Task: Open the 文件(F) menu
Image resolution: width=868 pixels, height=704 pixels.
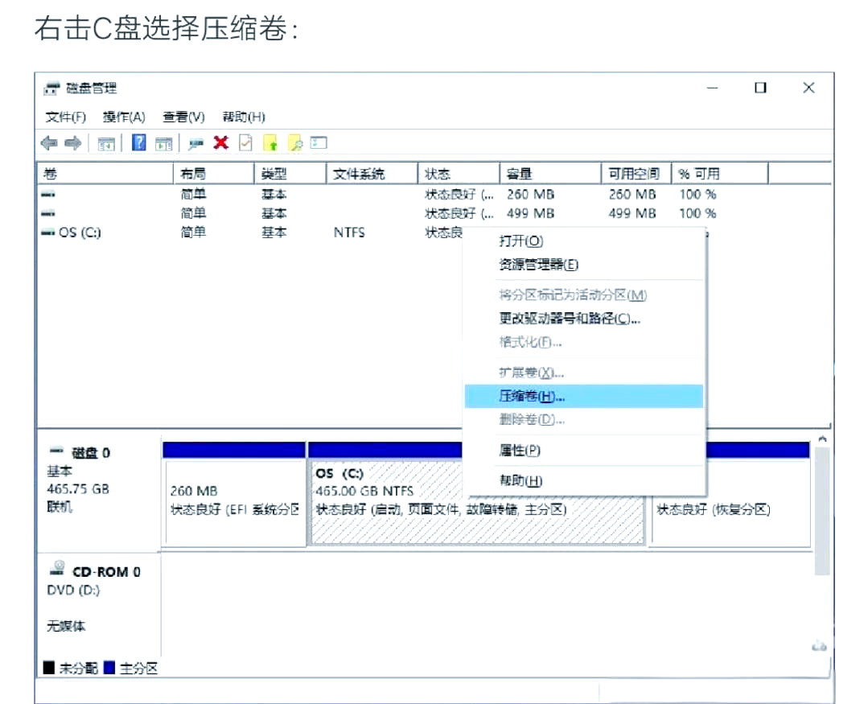Action: coord(65,117)
